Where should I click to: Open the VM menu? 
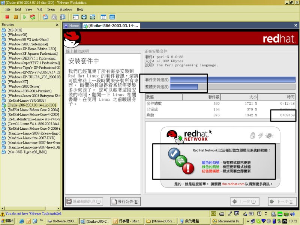pos(40,9)
